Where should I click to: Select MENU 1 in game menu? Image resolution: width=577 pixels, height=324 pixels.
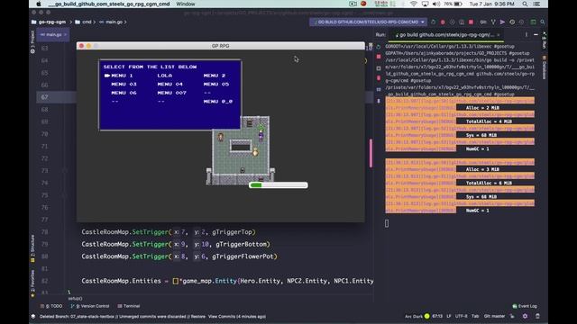[122, 76]
